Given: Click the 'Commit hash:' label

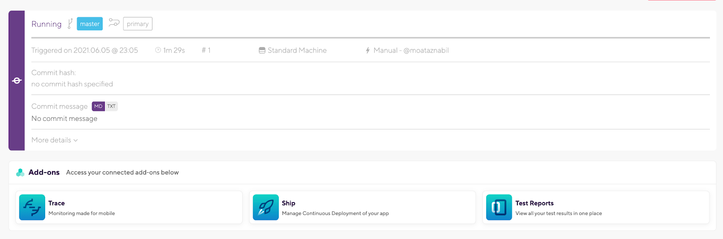Looking at the screenshot, I should (53, 73).
